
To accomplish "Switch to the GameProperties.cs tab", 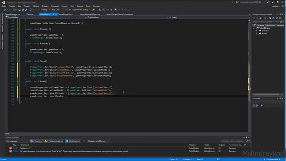I will pyautogui.click(x=120, y=14).
